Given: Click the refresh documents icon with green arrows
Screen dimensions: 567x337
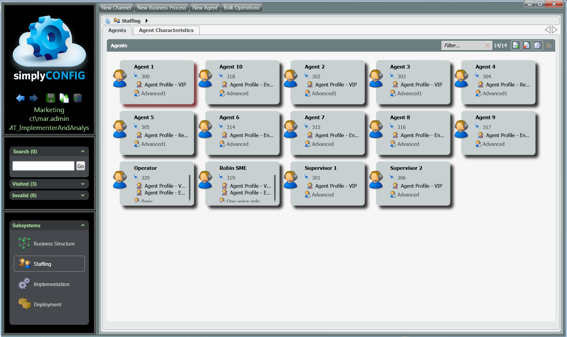Looking at the screenshot, I should pyautogui.click(x=64, y=98).
